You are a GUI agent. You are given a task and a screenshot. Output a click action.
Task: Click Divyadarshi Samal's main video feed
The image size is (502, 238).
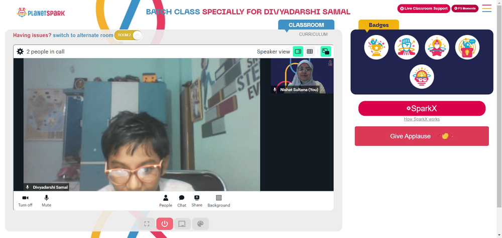click(142, 125)
